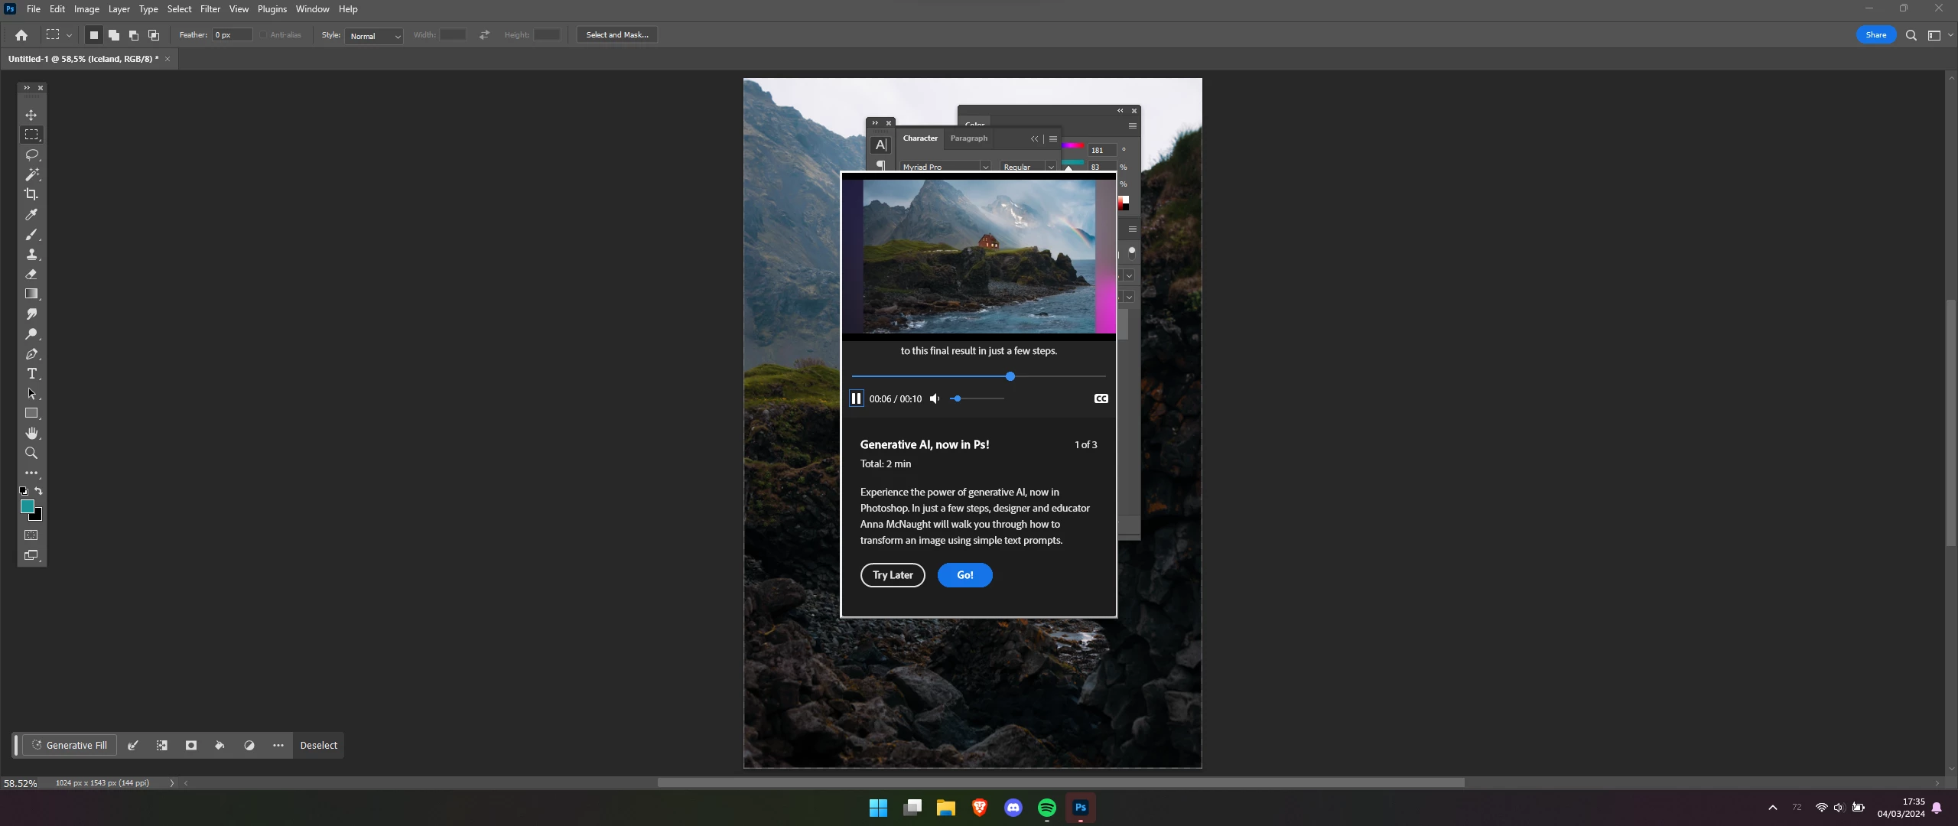1958x826 pixels.
Task: Swap foreground and background colors
Action: (x=38, y=491)
